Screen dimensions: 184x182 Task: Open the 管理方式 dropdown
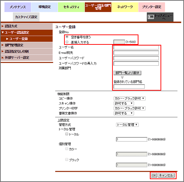pos(127,125)
